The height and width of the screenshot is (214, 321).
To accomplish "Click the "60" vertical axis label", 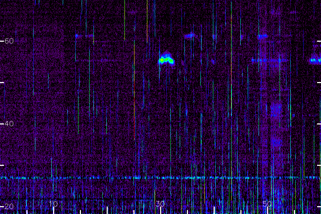I will coord(9,41).
